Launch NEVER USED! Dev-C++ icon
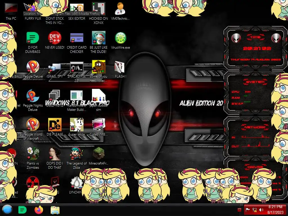 point(55,40)
